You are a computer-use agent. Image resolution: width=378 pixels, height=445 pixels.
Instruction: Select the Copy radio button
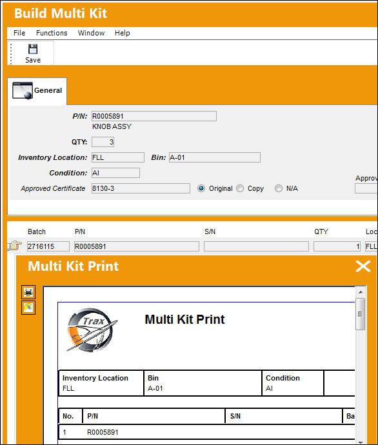pyautogui.click(x=240, y=188)
